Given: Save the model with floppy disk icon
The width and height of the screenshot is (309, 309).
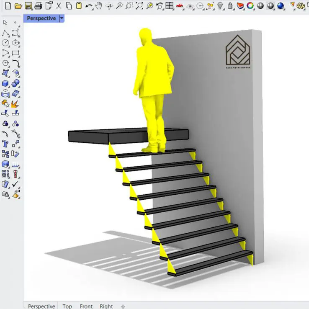Looking at the screenshot, I should tap(28, 6).
